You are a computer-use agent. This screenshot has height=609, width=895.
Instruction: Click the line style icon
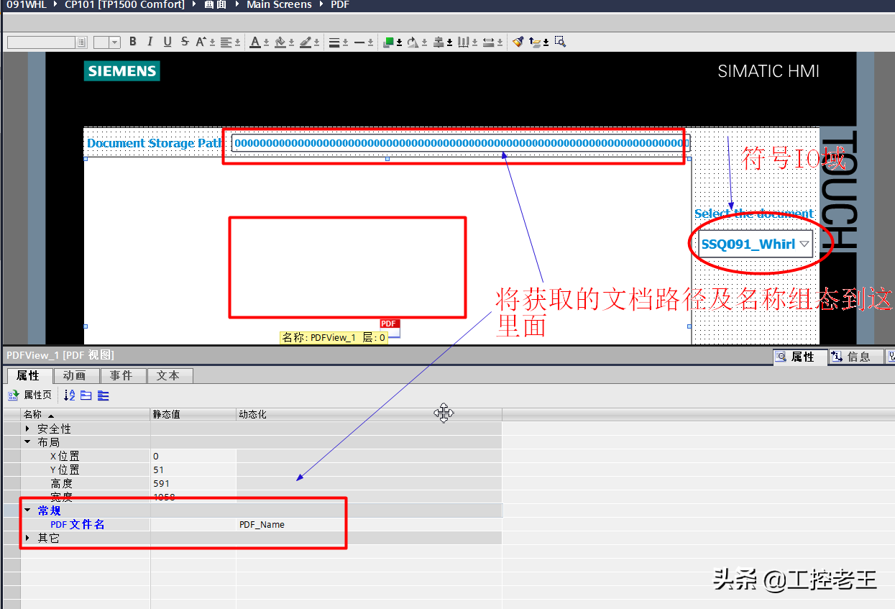click(360, 42)
